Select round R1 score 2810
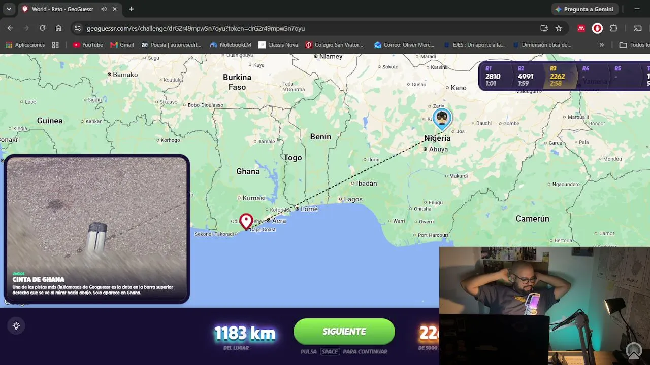The height and width of the screenshot is (365, 650). [x=493, y=76]
